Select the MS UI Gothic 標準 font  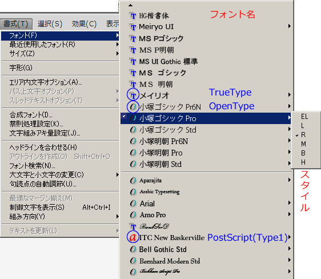[x=168, y=61]
